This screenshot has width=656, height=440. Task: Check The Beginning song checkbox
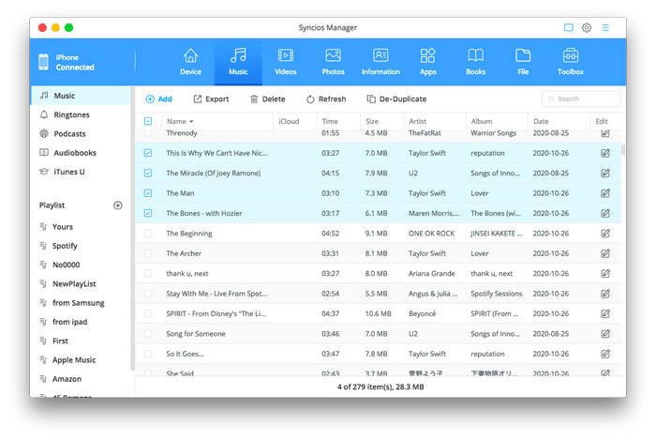[x=148, y=234]
